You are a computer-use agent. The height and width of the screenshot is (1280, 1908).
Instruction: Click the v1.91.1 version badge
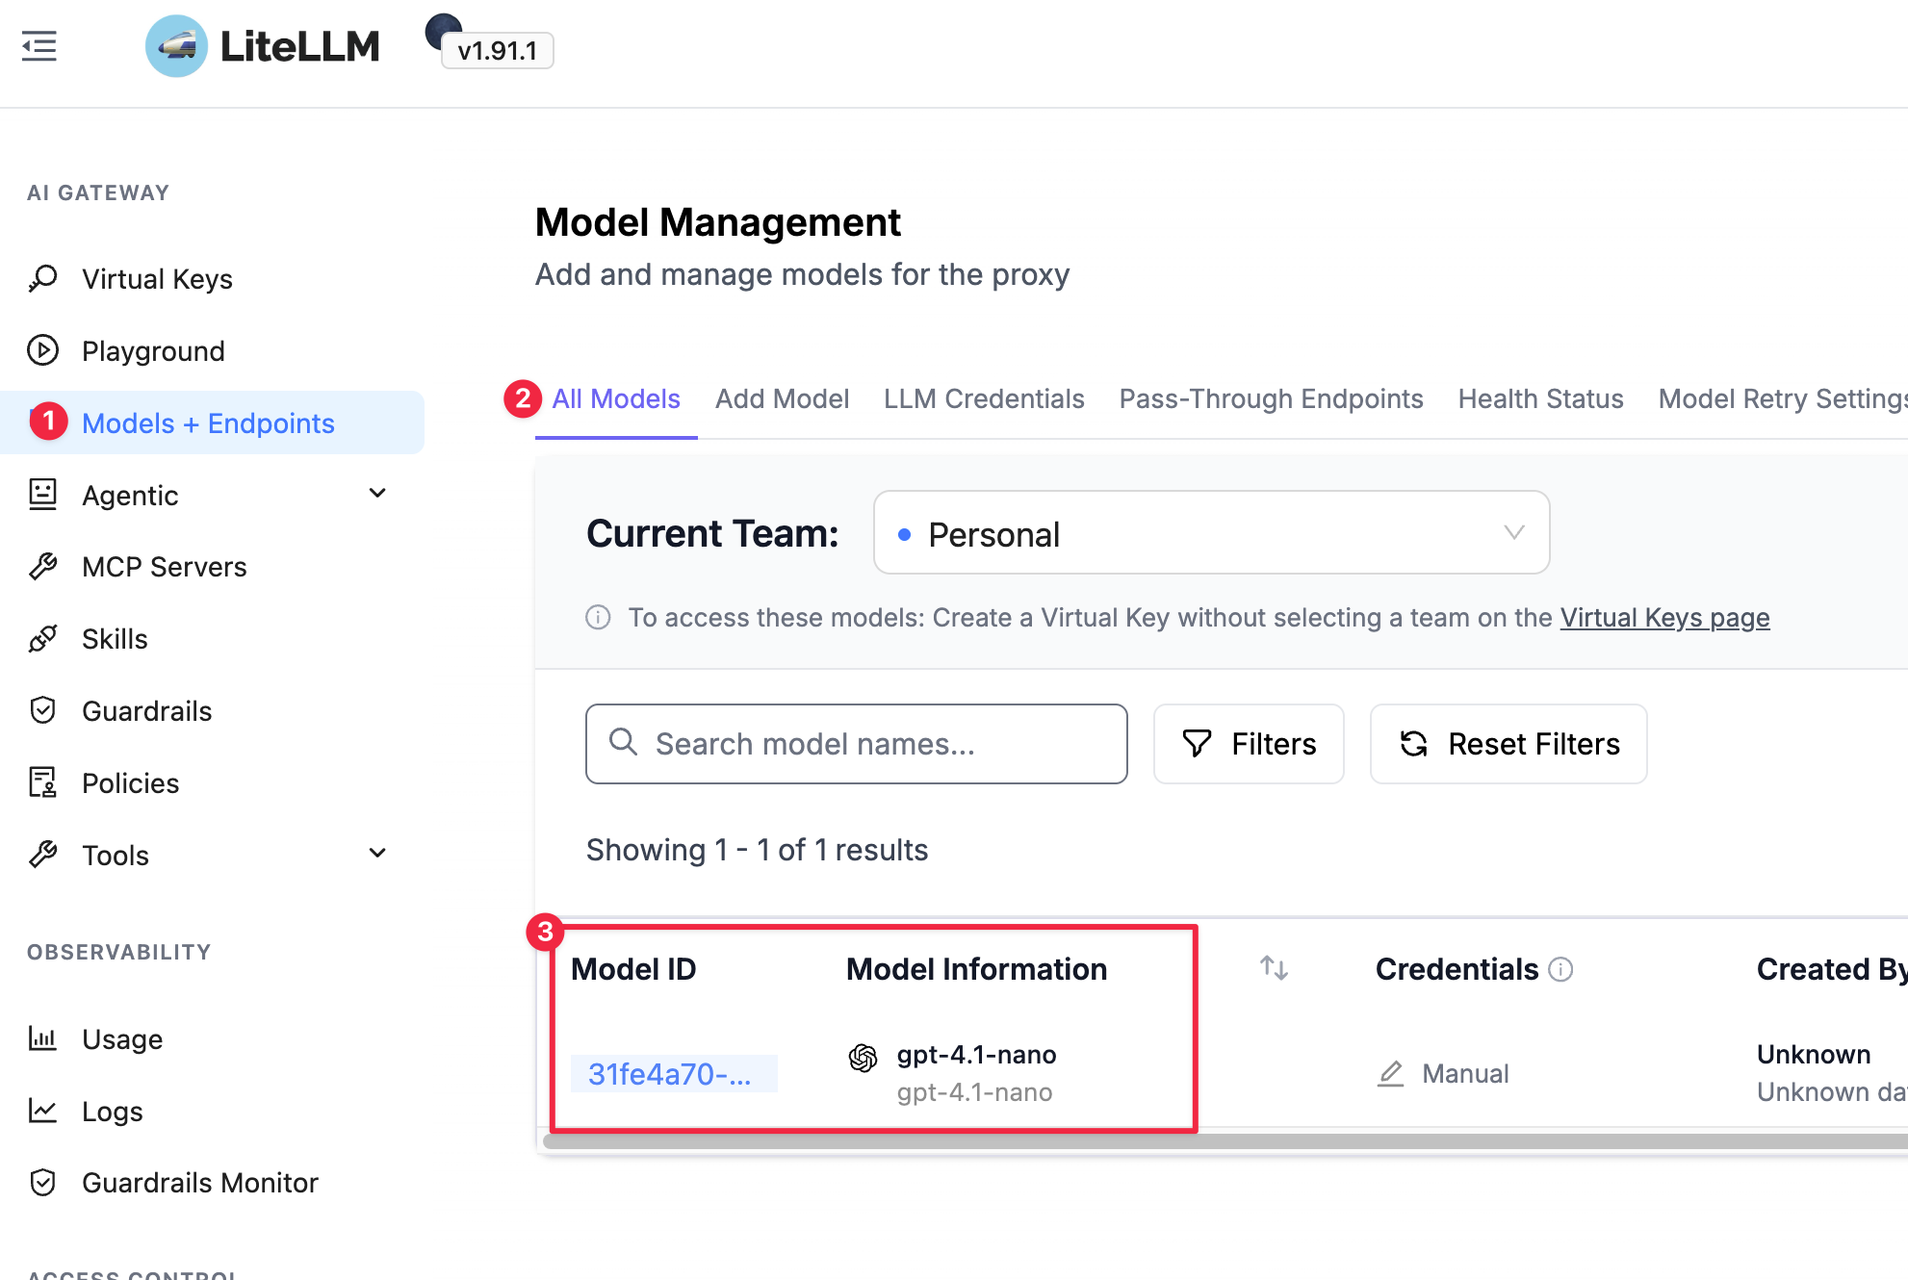coord(497,51)
